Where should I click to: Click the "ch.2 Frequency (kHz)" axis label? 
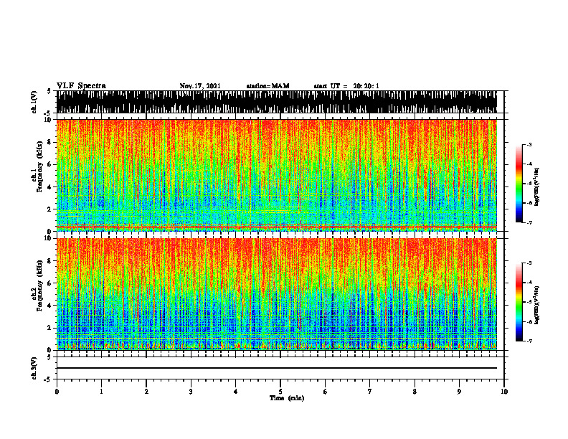(39, 286)
